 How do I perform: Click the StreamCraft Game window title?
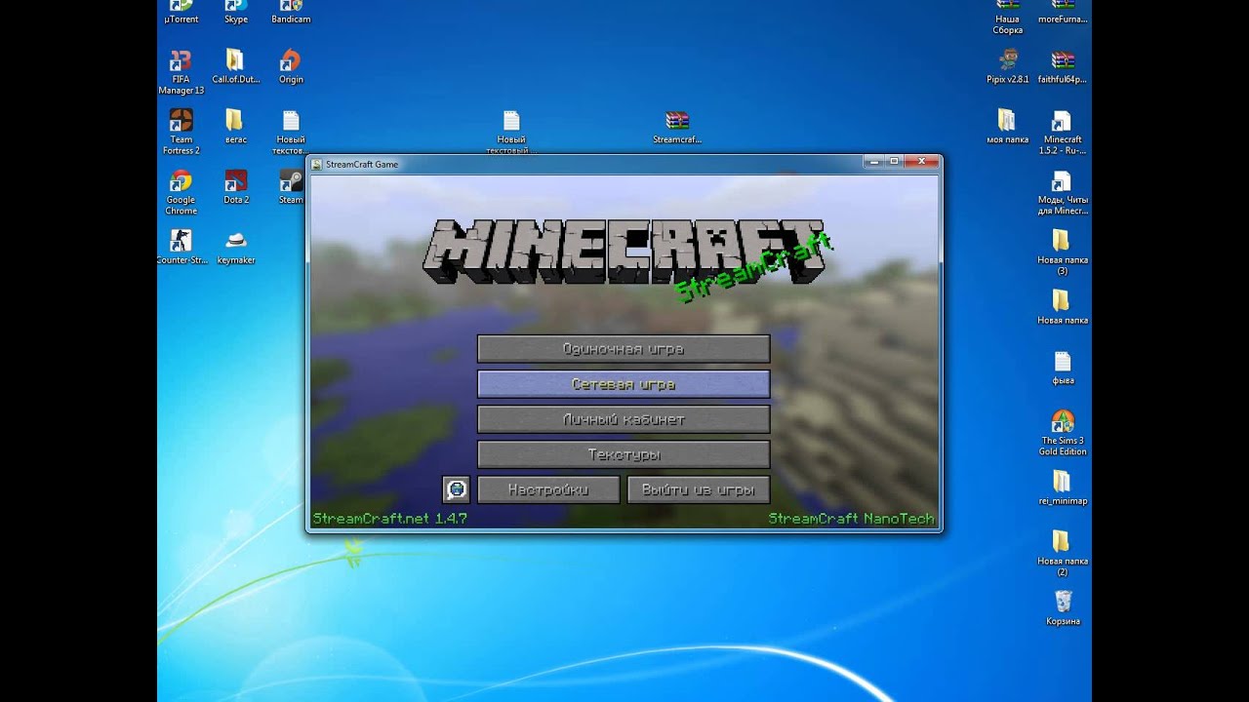pyautogui.click(x=362, y=164)
